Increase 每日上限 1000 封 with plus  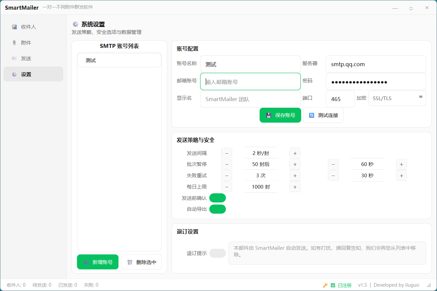tap(295, 187)
